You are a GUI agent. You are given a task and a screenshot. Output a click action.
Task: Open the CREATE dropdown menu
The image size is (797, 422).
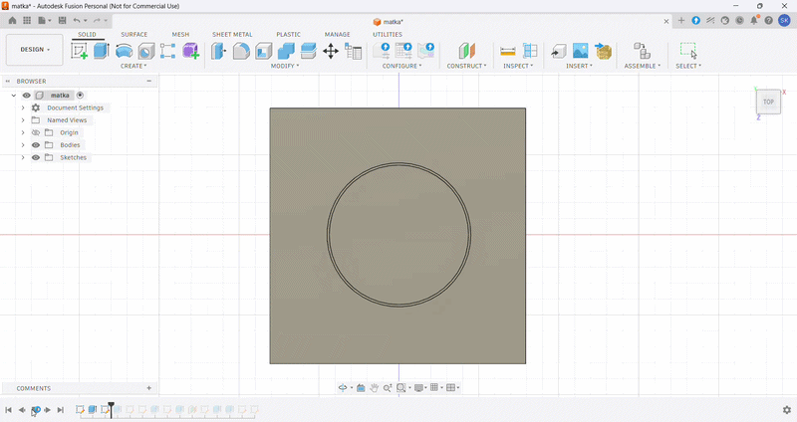point(133,66)
